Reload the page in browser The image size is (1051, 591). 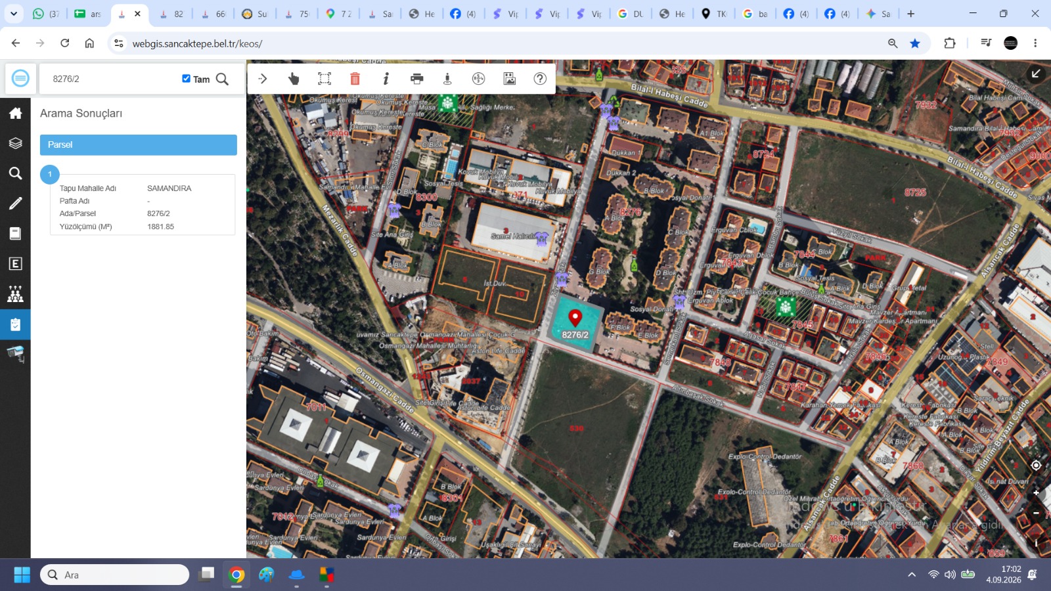(x=65, y=43)
